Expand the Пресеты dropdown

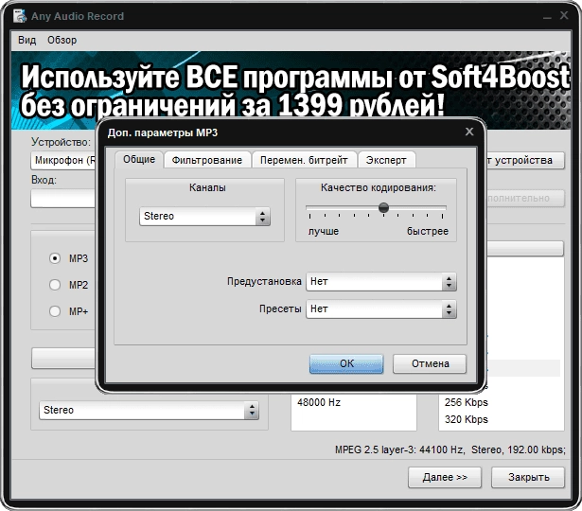[x=381, y=309]
